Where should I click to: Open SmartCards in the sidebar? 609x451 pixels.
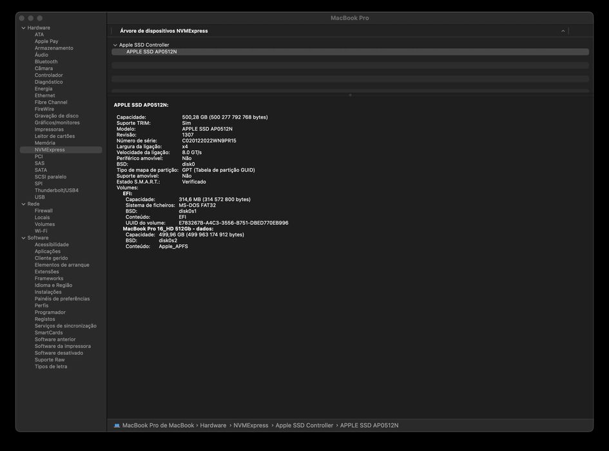(x=48, y=333)
